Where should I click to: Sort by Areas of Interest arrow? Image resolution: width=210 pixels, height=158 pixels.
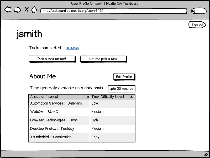pyautogui.click(x=88, y=97)
